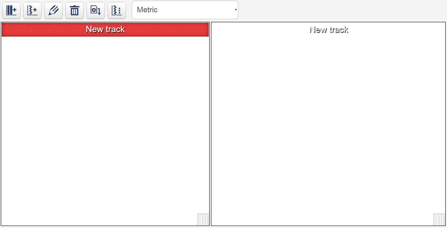Viewport: 447px width, 228px height.
Task: Click inside the right track's empty area
Action: [328, 125]
